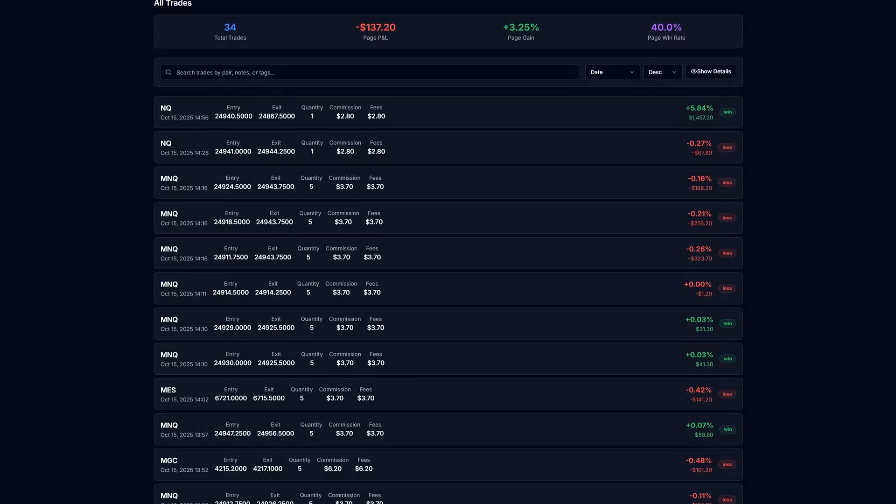Click loss badge on NQ 14:28 trade
This screenshot has height=504, width=896.
[727, 147]
